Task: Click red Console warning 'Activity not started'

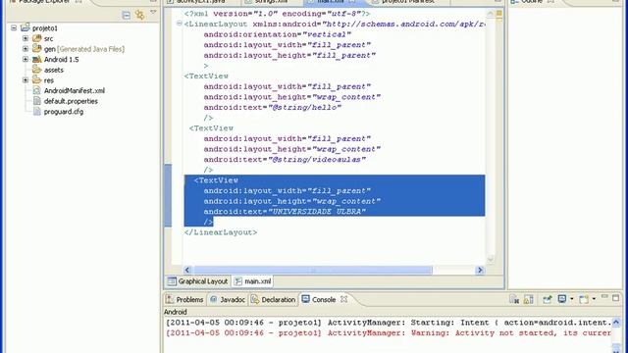Action: [x=389, y=333]
